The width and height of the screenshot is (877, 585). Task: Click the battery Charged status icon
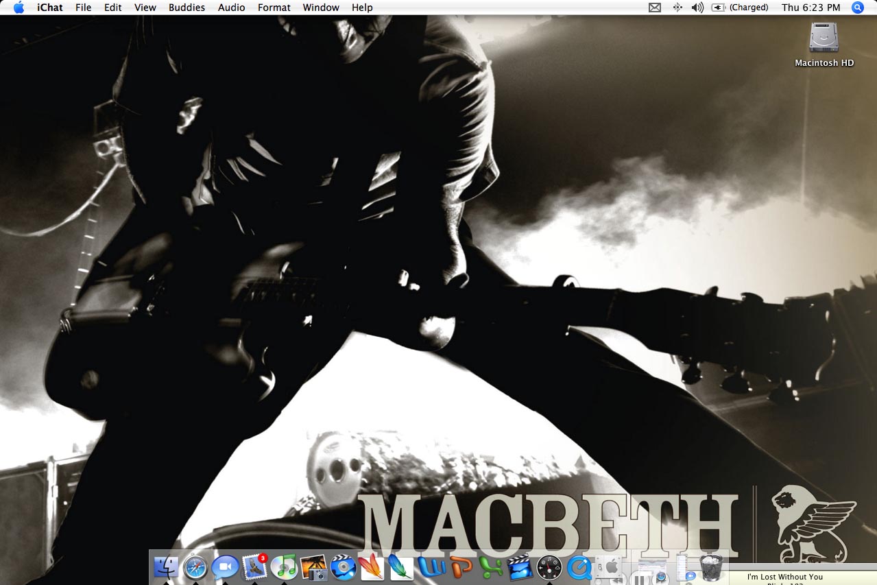(738, 8)
